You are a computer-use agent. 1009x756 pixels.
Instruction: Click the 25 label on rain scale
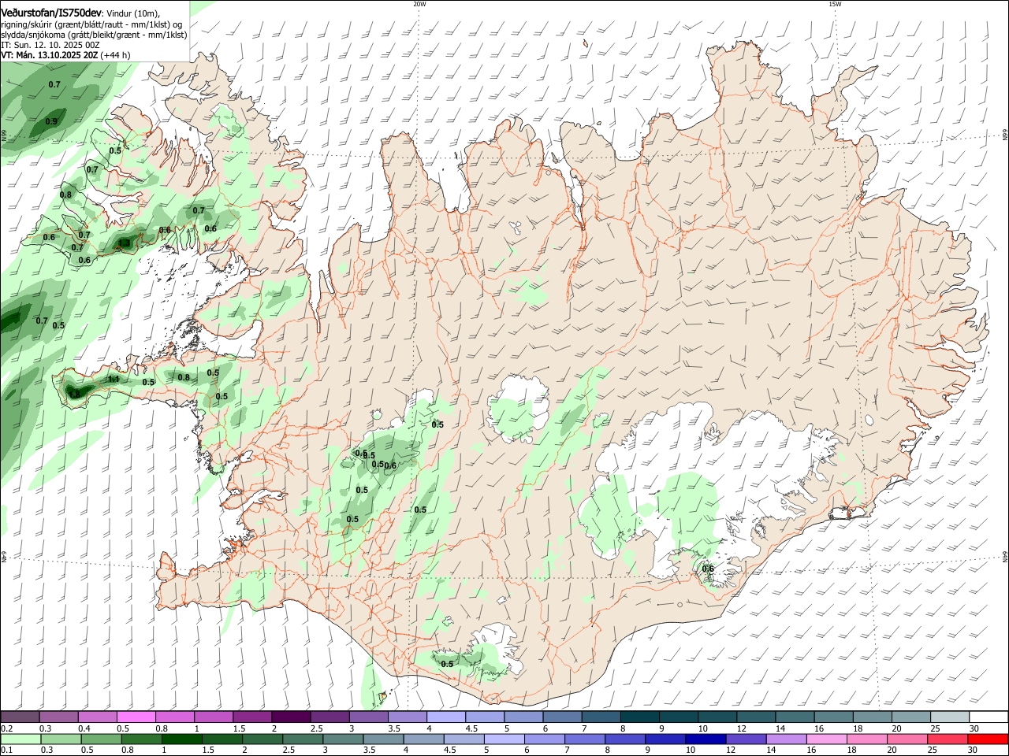[933, 750]
